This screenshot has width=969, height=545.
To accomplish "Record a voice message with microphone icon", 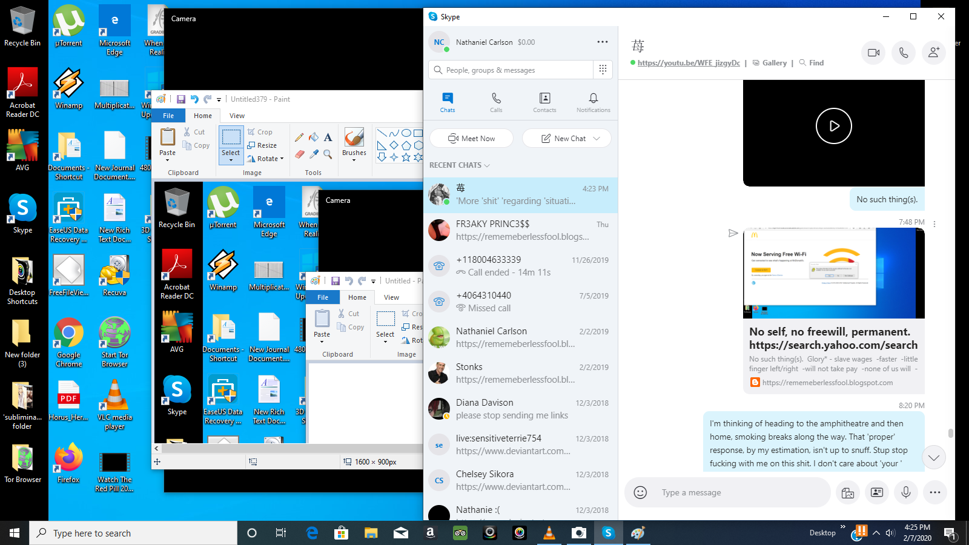I will coord(906,492).
